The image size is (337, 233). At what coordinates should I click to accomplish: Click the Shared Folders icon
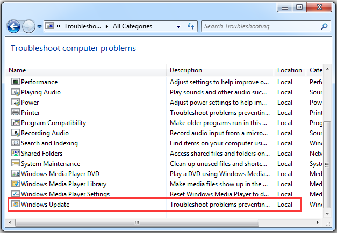pyautogui.click(x=16, y=153)
